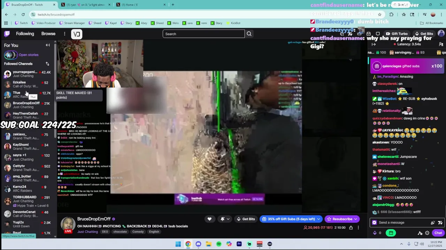This screenshot has width=446, height=250.
Task: Collapse the For You sidebar
Action: coord(48,45)
